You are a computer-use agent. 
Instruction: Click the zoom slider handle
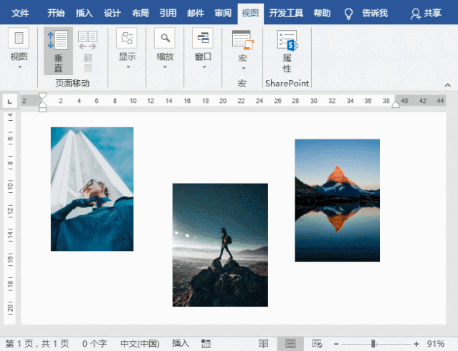click(373, 344)
